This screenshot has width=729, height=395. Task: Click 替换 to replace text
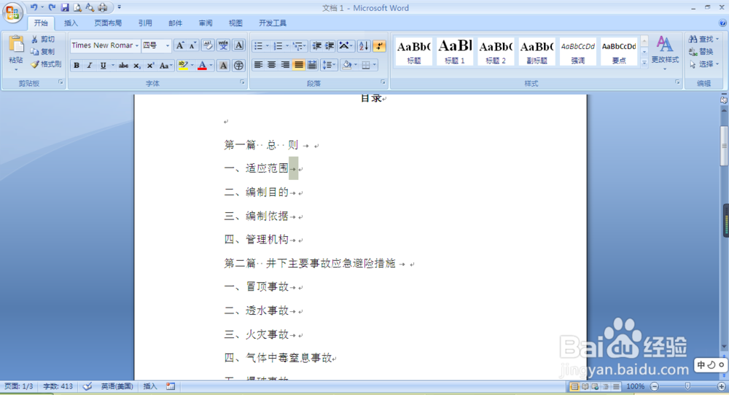(701, 52)
